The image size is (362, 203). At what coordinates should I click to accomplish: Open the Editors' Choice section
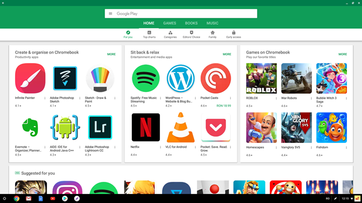tap(192, 35)
